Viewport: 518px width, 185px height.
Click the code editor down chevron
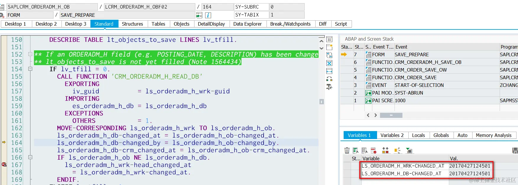coord(321,48)
